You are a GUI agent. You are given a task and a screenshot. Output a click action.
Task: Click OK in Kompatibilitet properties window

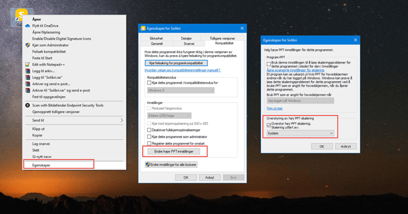pyautogui.click(x=186, y=177)
